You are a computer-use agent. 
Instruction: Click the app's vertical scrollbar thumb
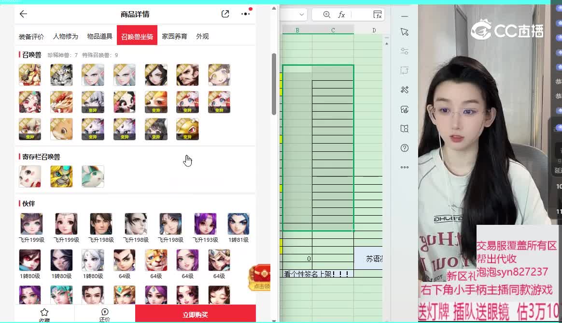274,84
